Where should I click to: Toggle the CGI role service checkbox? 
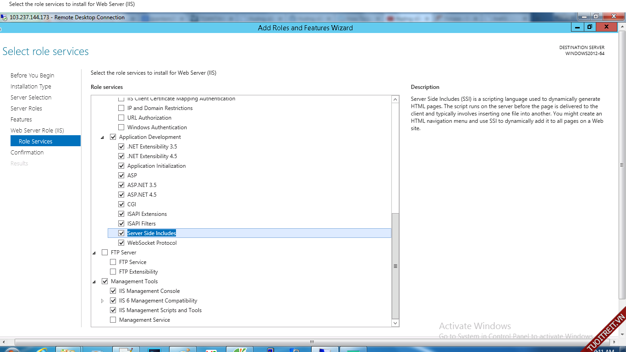[x=121, y=204]
